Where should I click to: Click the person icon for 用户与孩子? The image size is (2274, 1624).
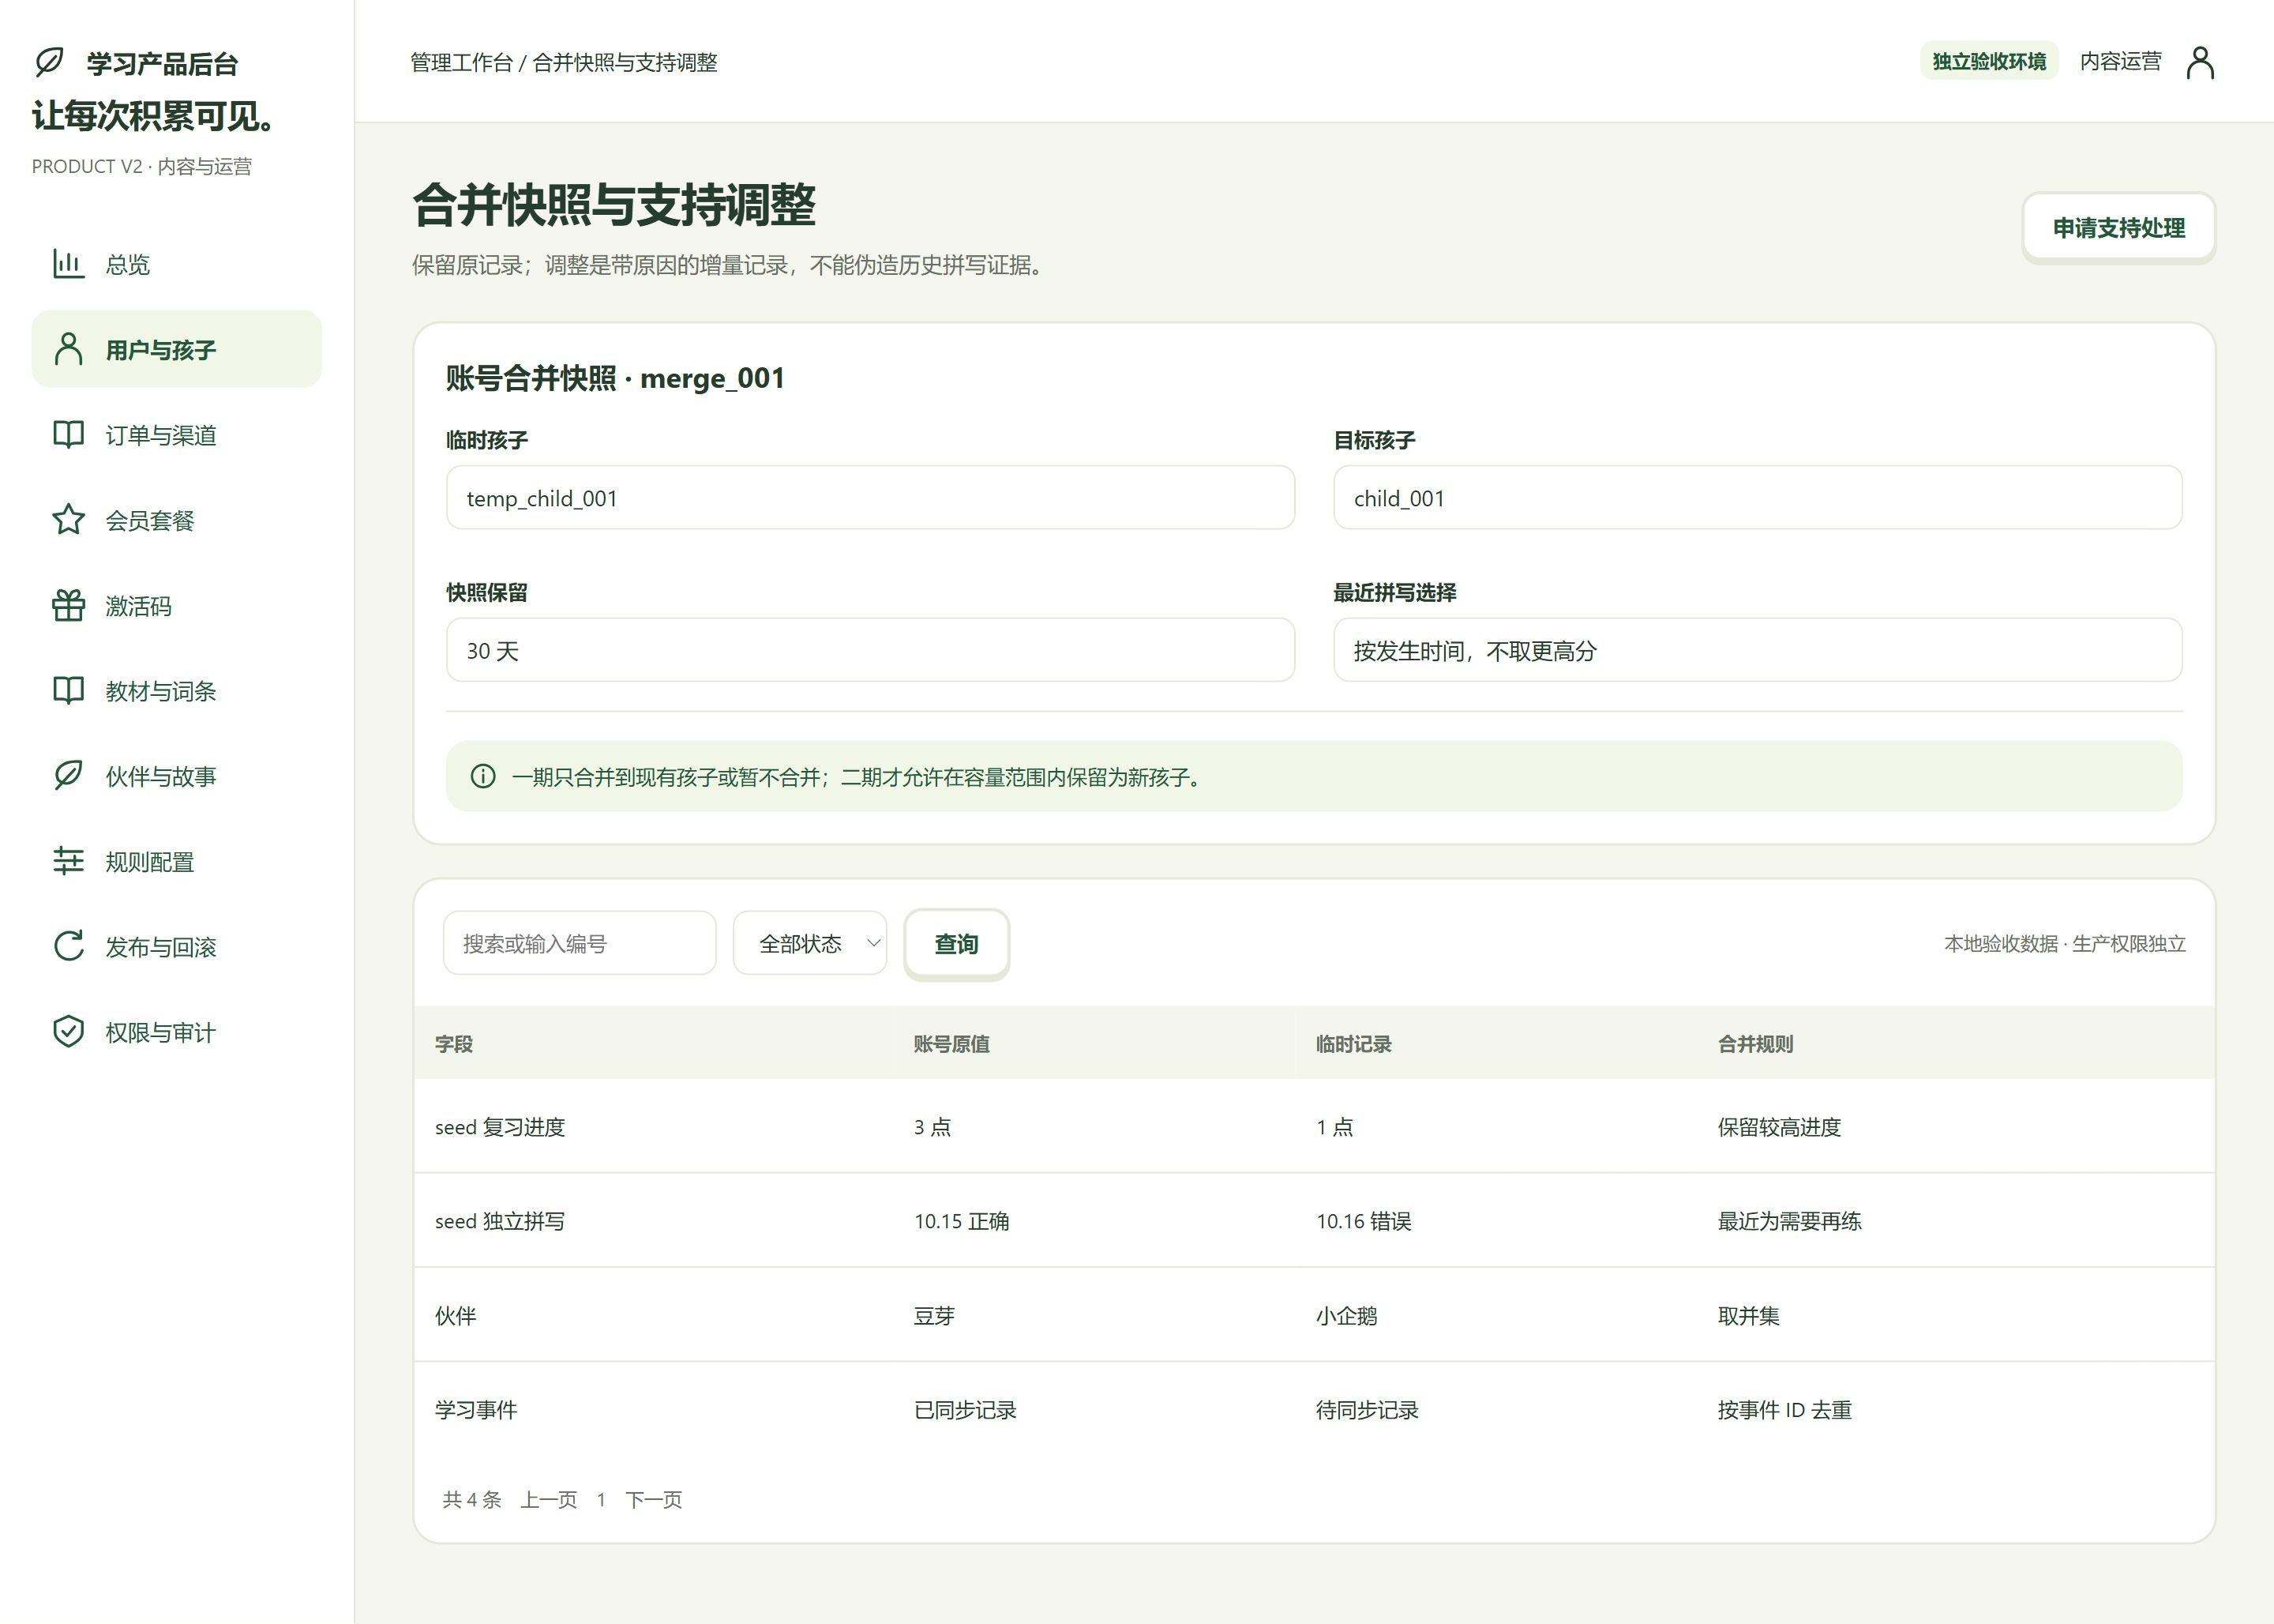point(68,349)
